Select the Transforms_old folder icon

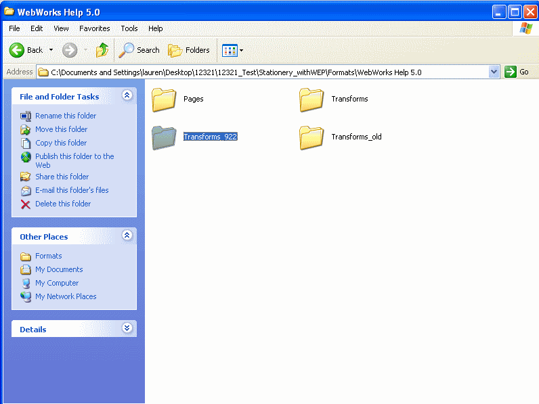click(x=311, y=137)
